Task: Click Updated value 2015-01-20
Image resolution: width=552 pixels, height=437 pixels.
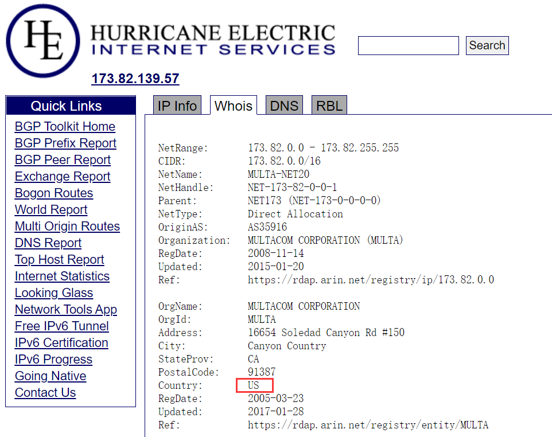Action: 275,267
